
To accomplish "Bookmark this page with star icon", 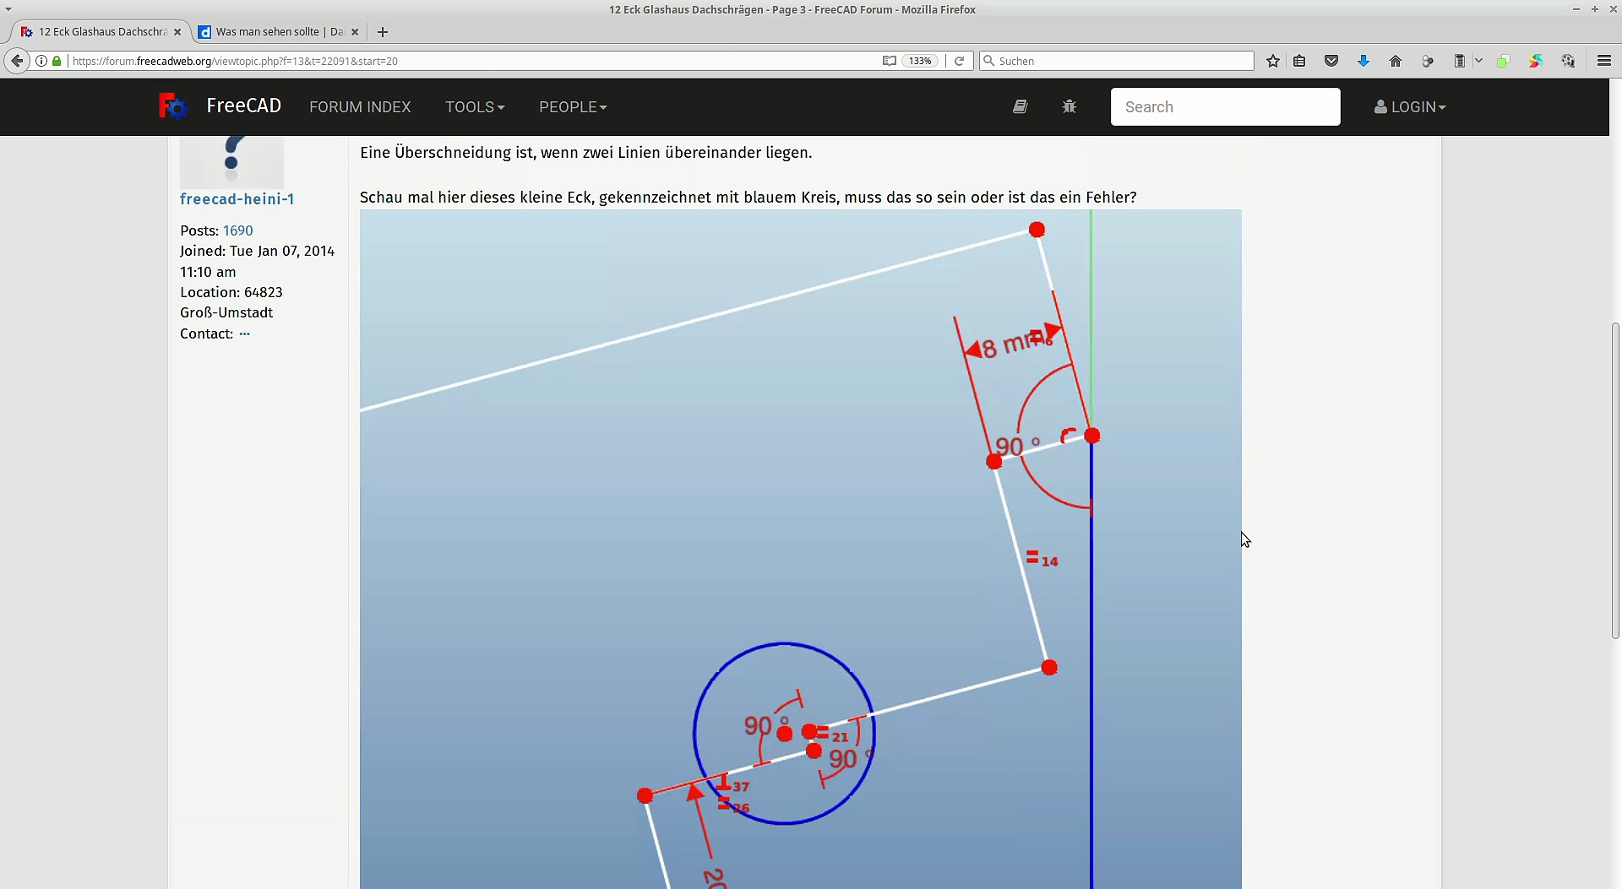I will (x=1272, y=61).
